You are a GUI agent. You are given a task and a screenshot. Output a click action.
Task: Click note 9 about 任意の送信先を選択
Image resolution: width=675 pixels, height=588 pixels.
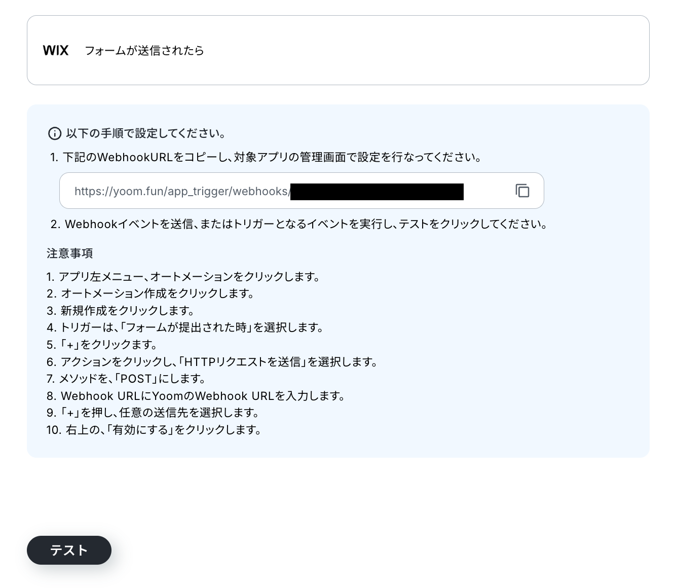(153, 413)
